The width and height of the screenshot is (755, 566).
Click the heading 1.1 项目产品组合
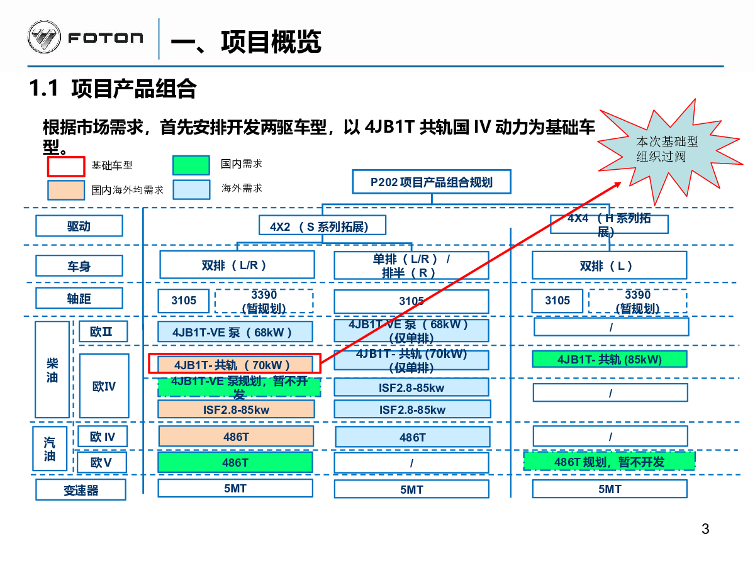113,88
